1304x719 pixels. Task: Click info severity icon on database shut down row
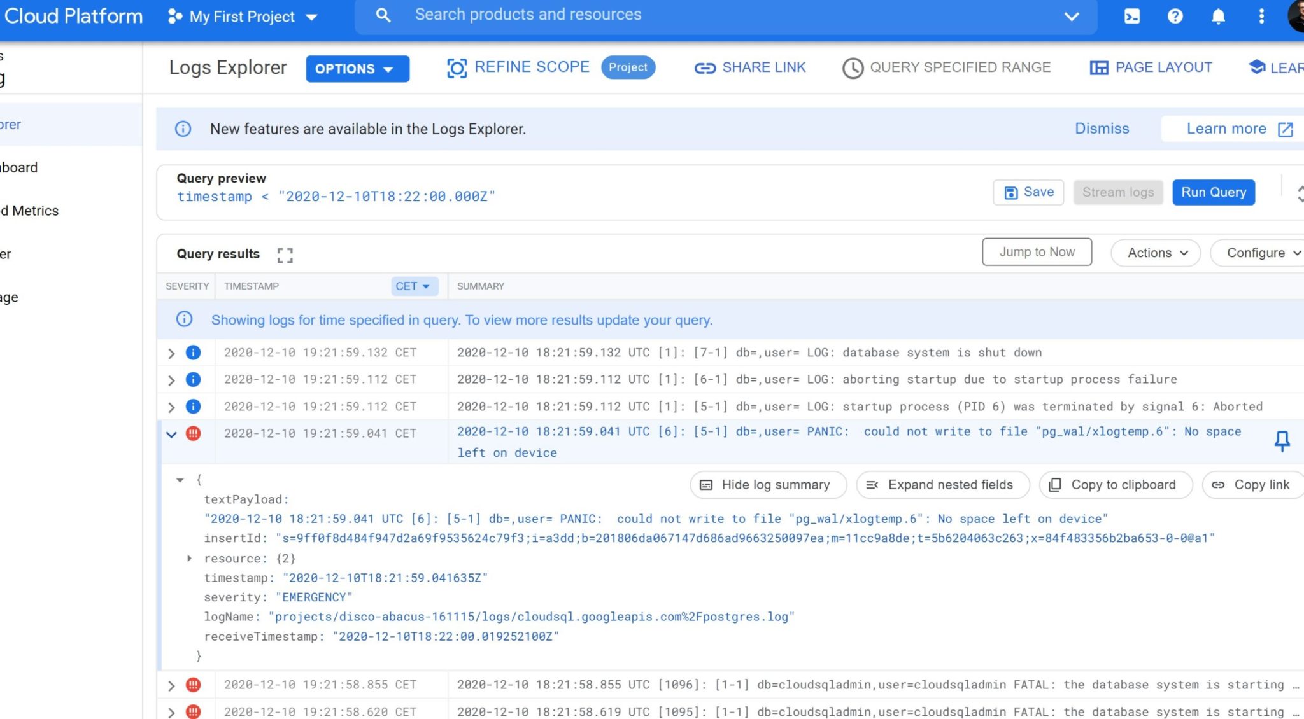[193, 353]
